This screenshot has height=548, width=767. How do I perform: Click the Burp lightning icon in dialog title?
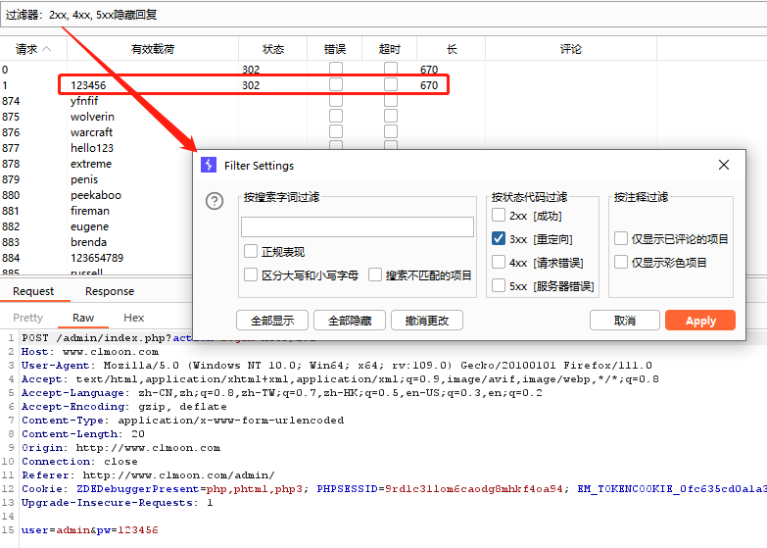click(x=208, y=166)
